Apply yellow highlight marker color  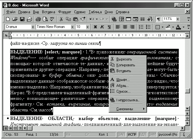168,27
